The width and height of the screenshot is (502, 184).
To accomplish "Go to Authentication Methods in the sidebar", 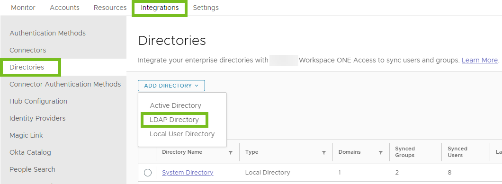I will tap(48, 33).
